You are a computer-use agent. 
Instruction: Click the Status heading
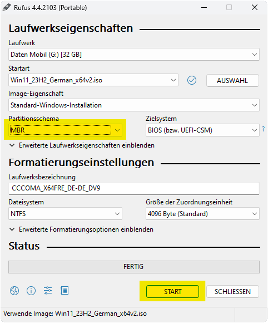coord(24,246)
